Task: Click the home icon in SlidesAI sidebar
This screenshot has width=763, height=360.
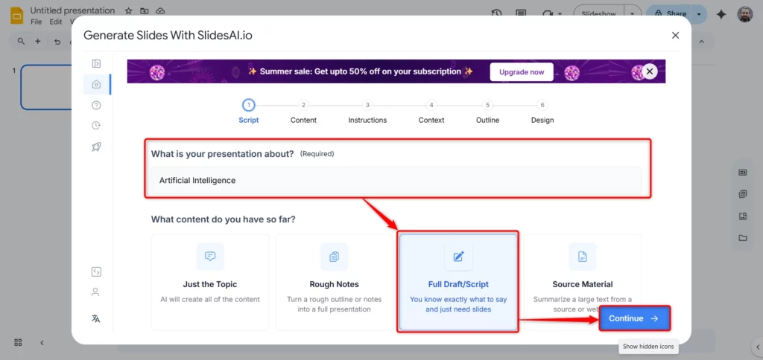Action: click(x=96, y=84)
